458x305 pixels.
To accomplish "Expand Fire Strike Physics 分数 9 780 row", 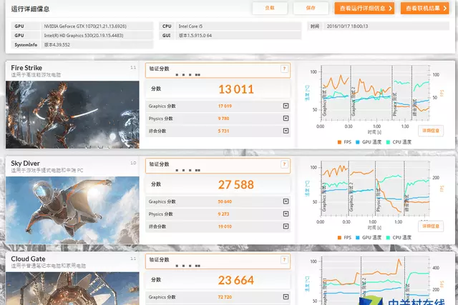I will click(x=286, y=119).
